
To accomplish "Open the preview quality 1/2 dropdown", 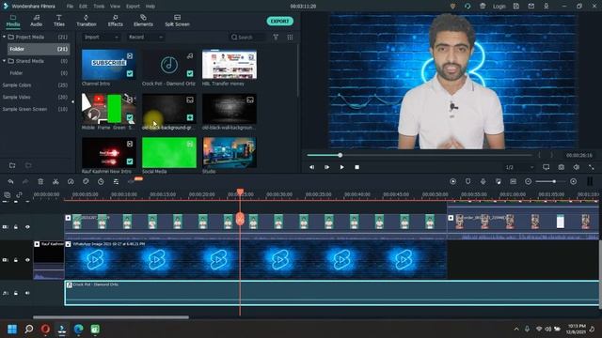I will (519, 167).
